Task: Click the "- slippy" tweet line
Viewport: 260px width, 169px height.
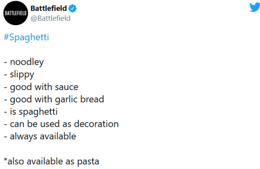Action: pos(19,75)
